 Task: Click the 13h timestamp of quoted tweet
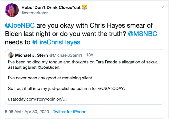[x=90, y=55]
